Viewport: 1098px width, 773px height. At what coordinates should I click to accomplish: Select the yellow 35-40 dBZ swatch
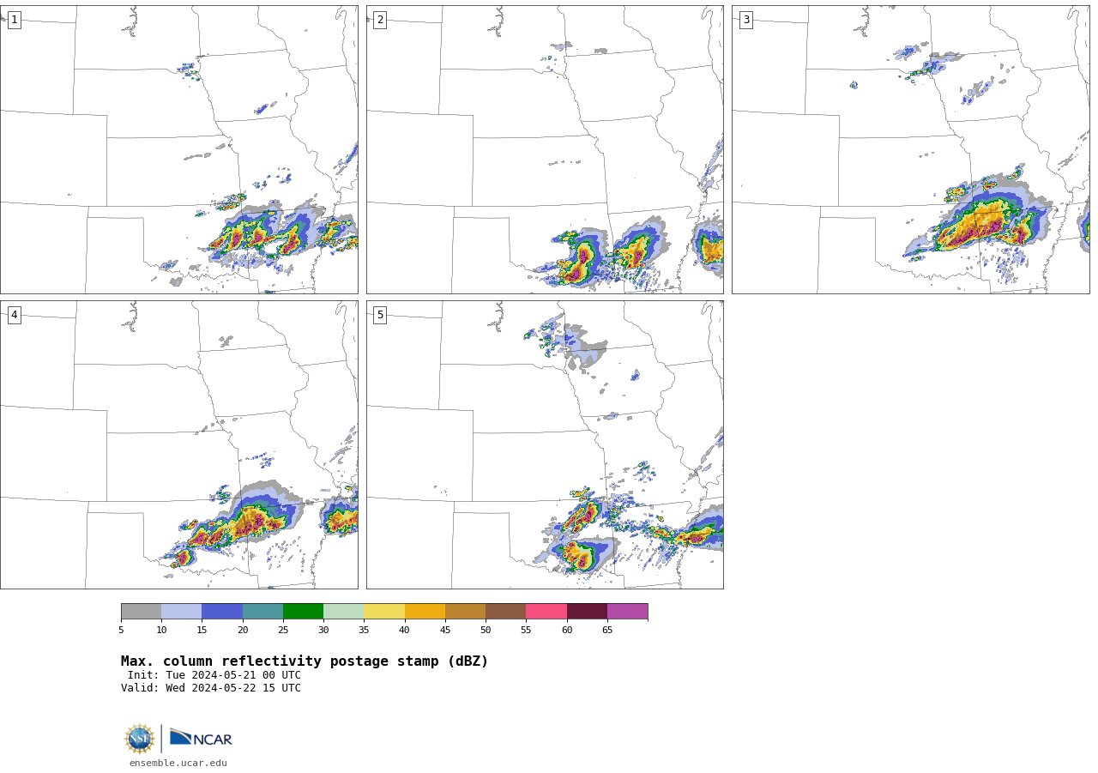click(384, 611)
